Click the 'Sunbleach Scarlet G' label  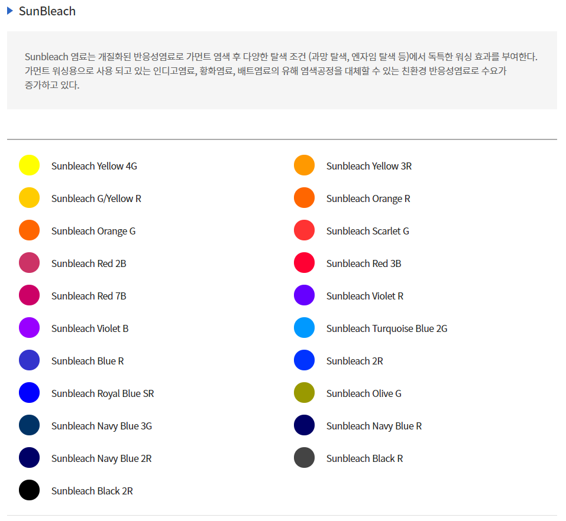368,231
